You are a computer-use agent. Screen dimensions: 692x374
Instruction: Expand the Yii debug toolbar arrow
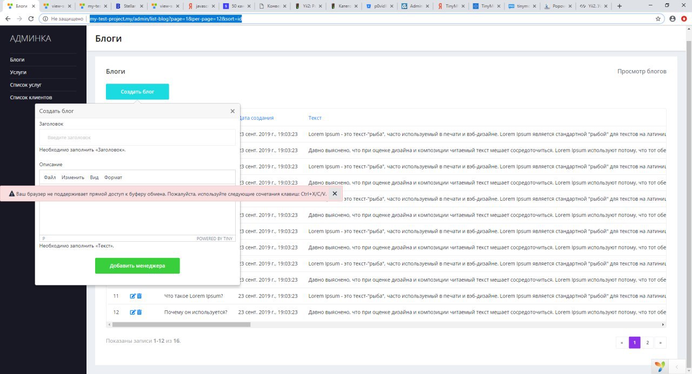pos(677,366)
